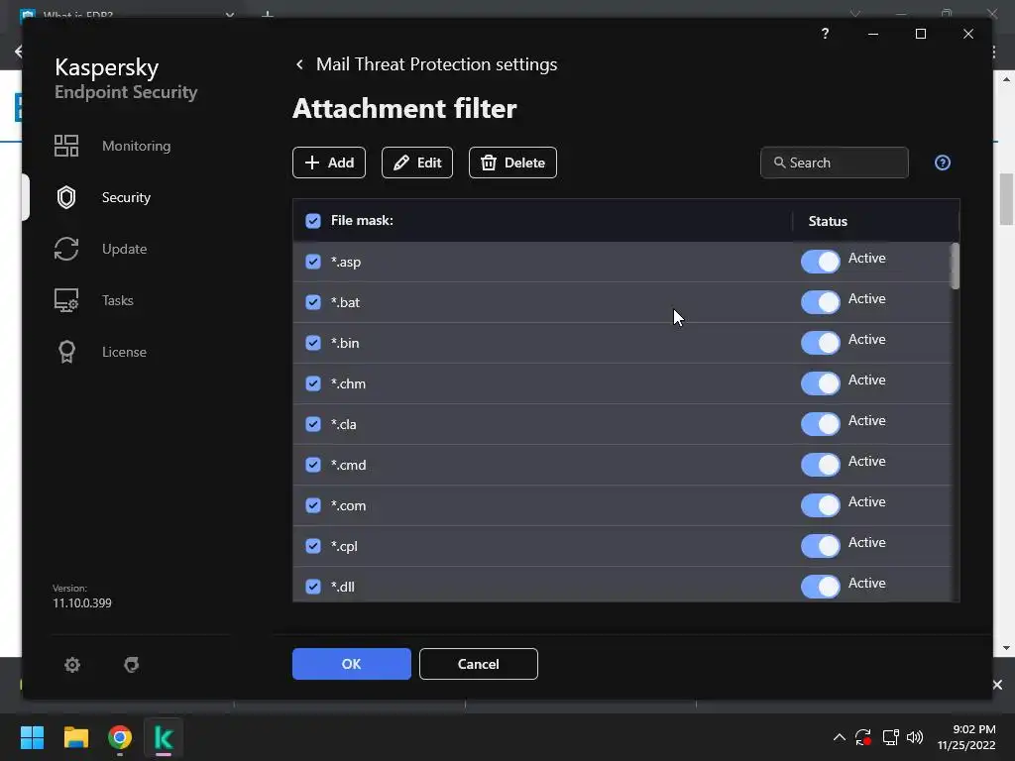The image size is (1015, 761).
Task: Disable the *.bat Active toggle
Action: (x=820, y=302)
